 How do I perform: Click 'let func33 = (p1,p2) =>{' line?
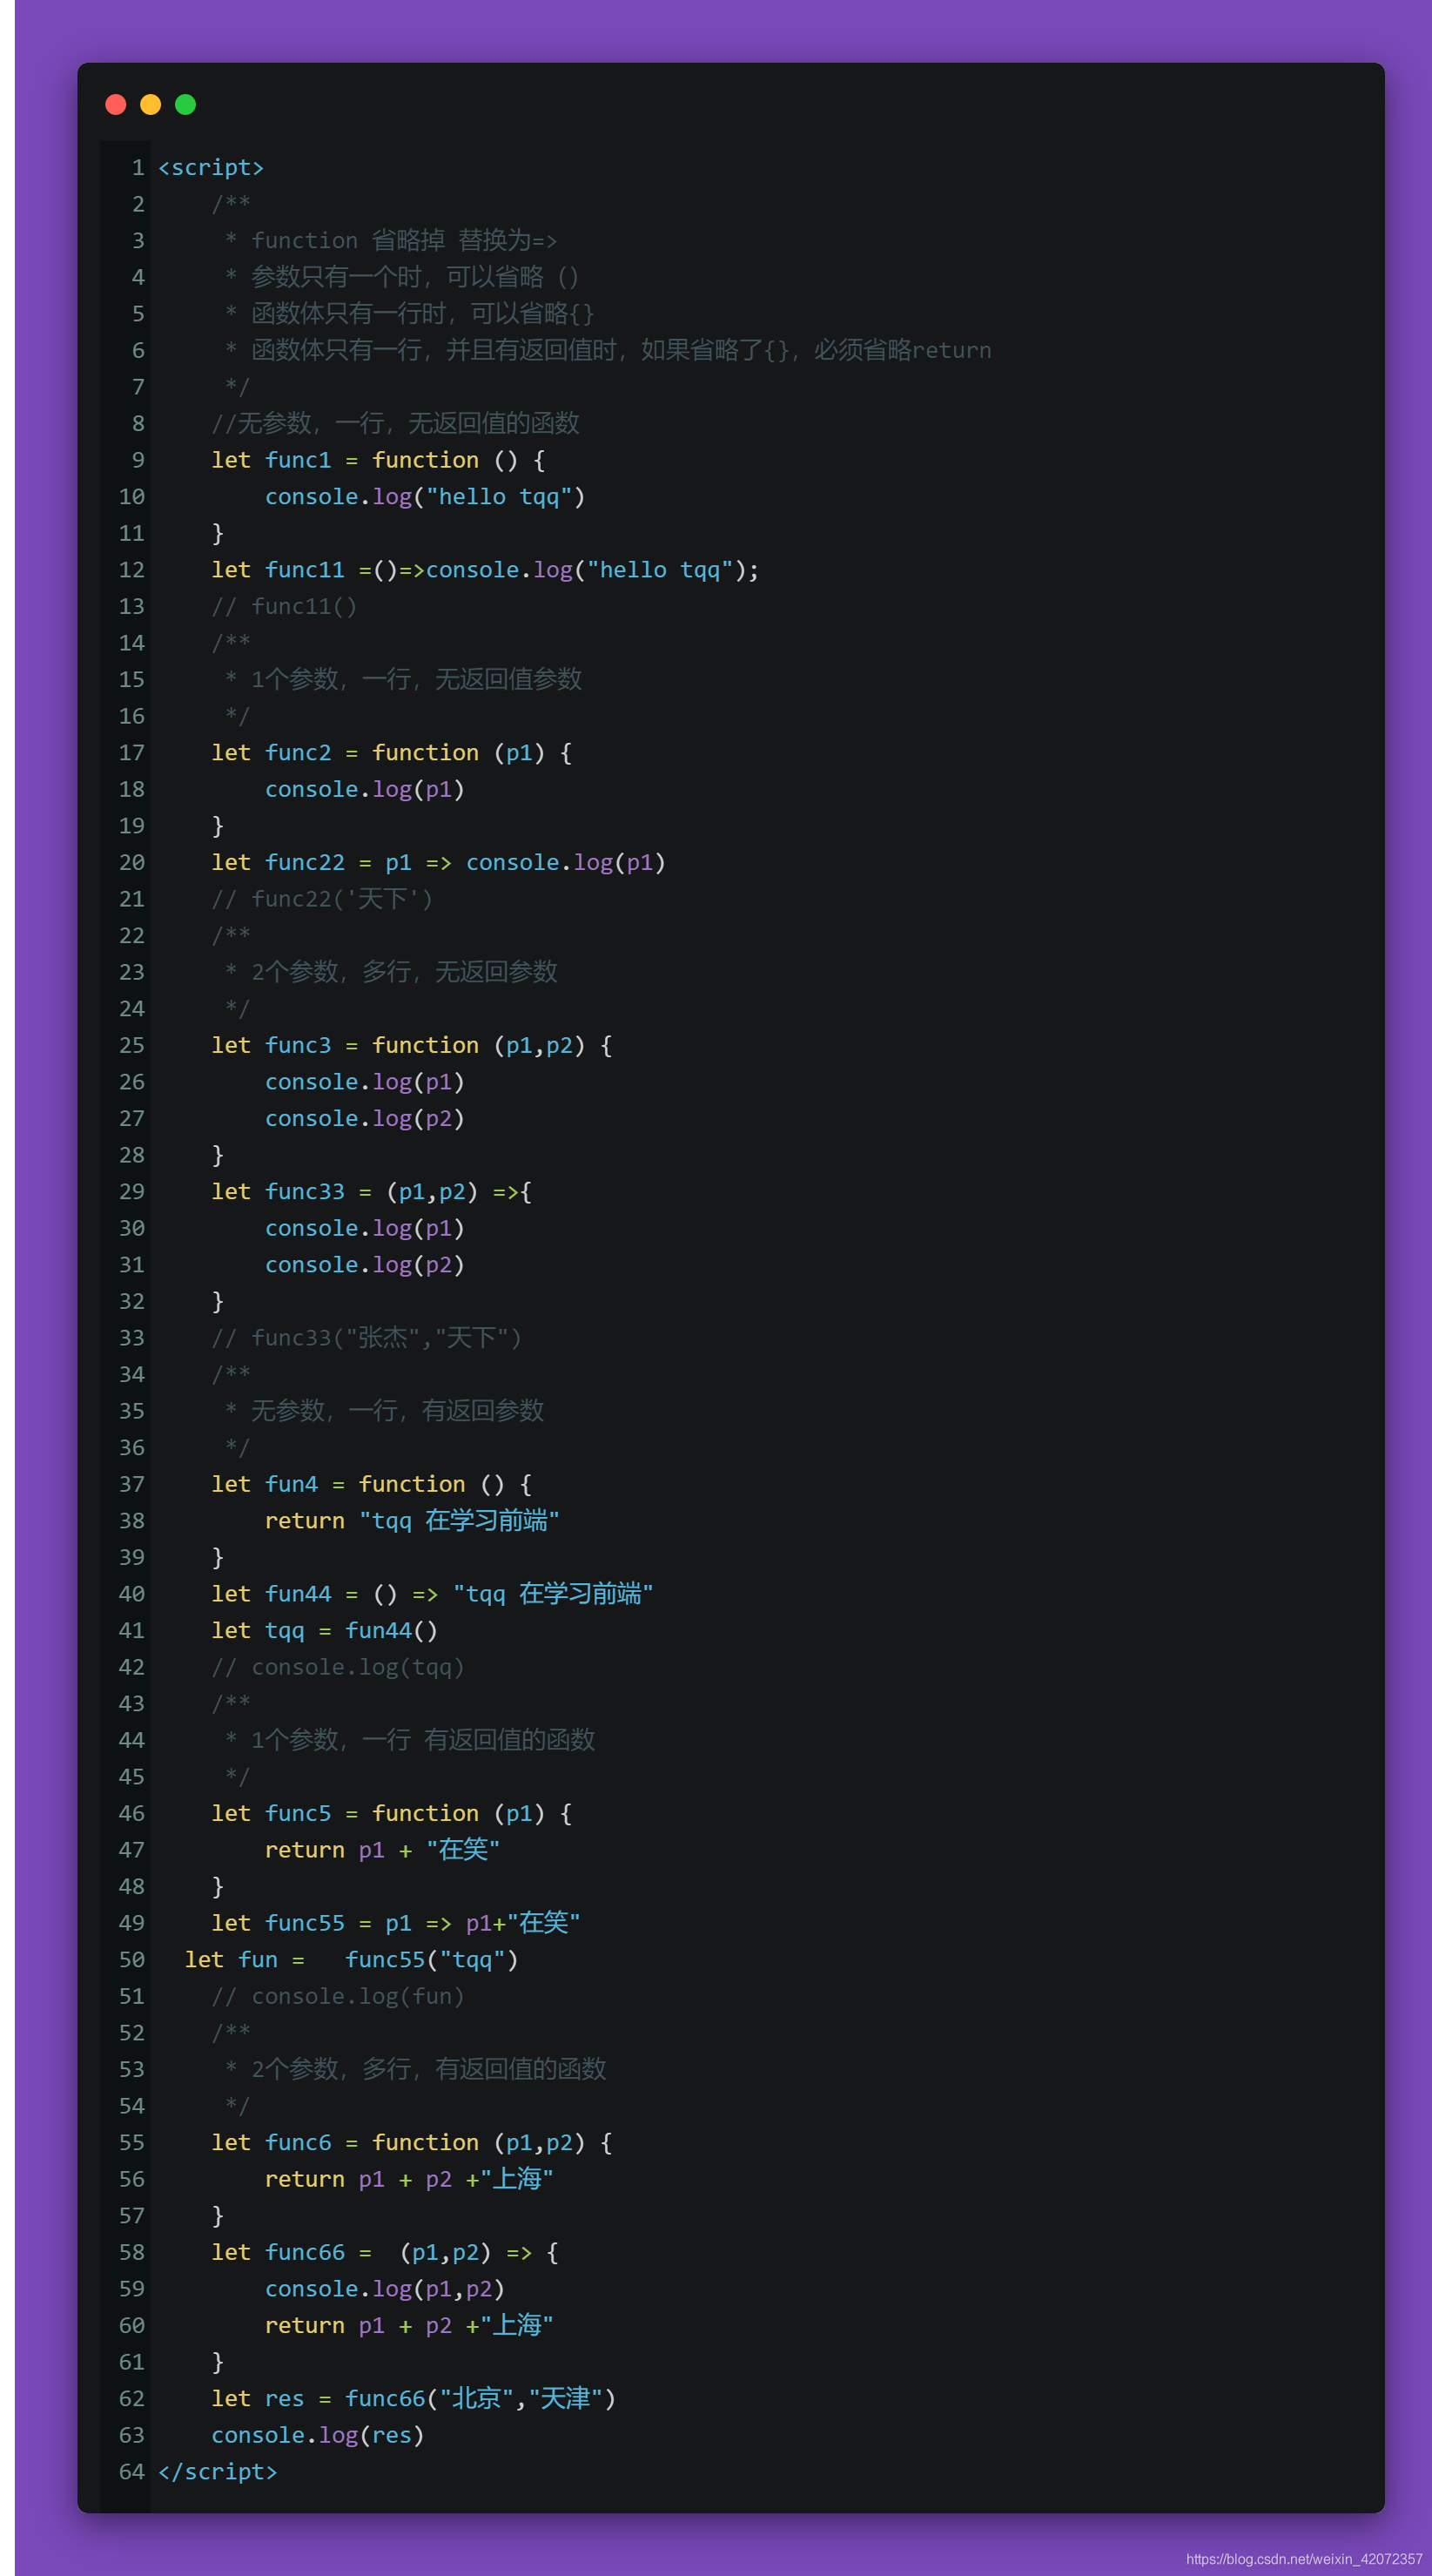pyautogui.click(x=372, y=1192)
